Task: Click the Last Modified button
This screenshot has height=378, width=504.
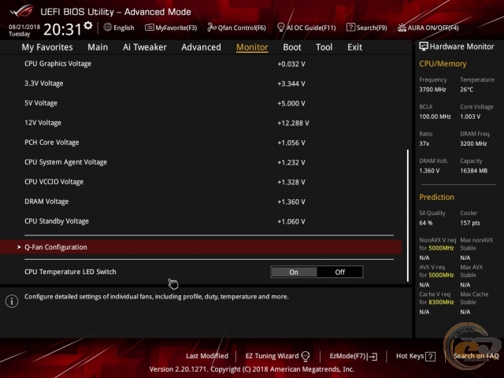Action: point(207,356)
